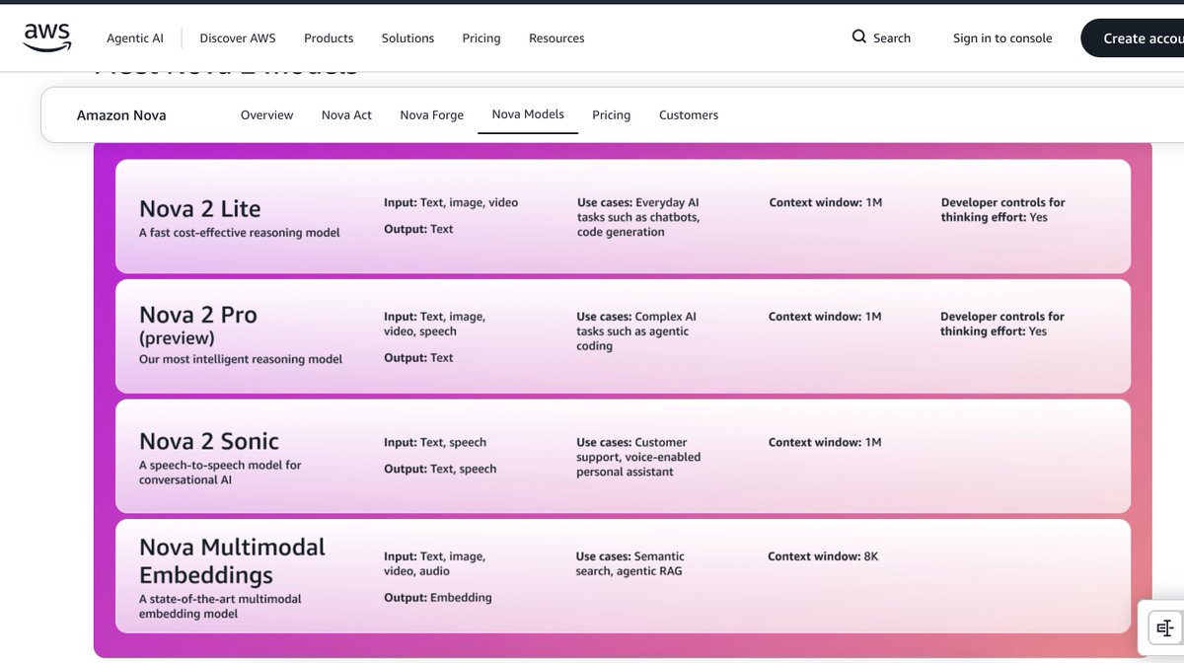
Task: Click the Developer controls text in Nova 2 Pro
Action: 1002,324
